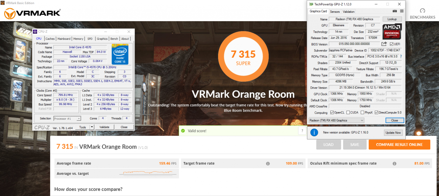Click the GPU Clock 1366 MHz value

337,94
